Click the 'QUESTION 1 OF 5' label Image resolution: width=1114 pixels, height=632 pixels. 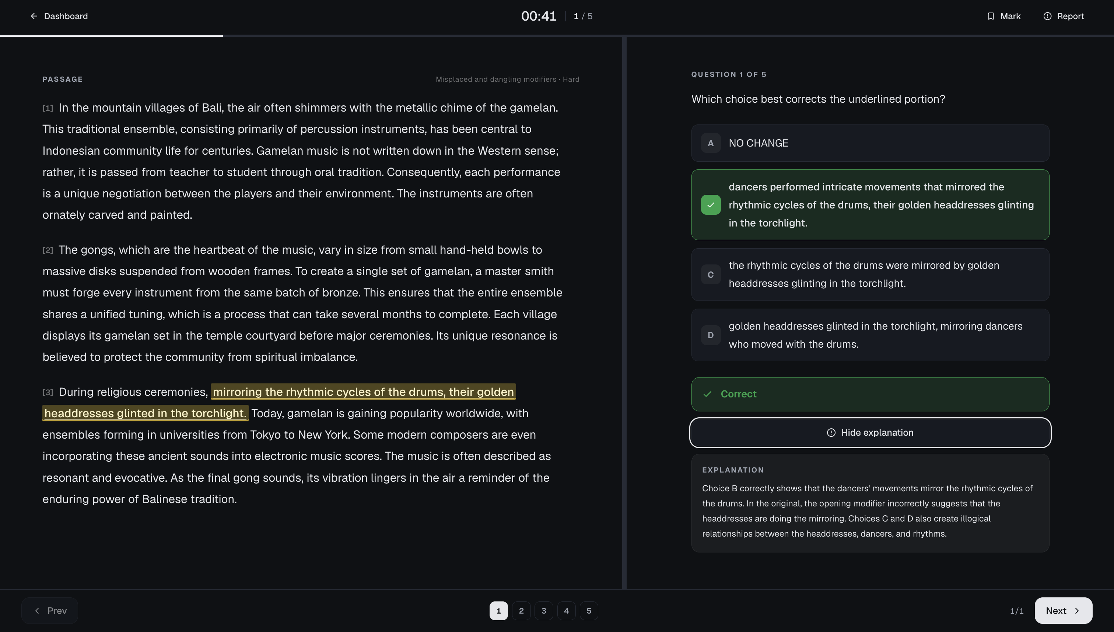pos(729,74)
